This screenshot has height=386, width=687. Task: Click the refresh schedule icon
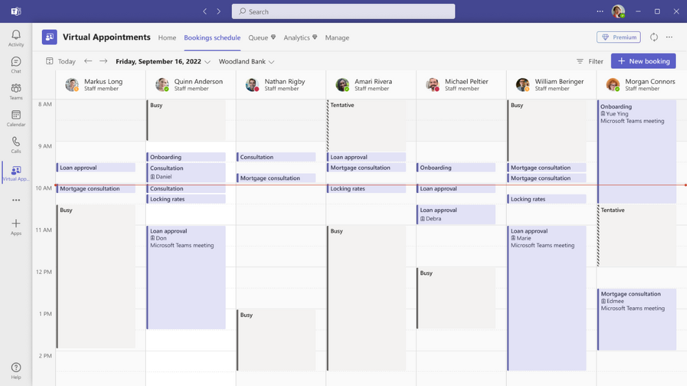pyautogui.click(x=654, y=38)
